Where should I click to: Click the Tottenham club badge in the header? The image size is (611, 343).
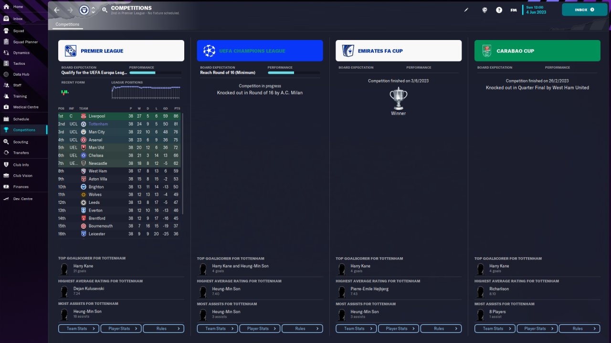tap(84, 10)
